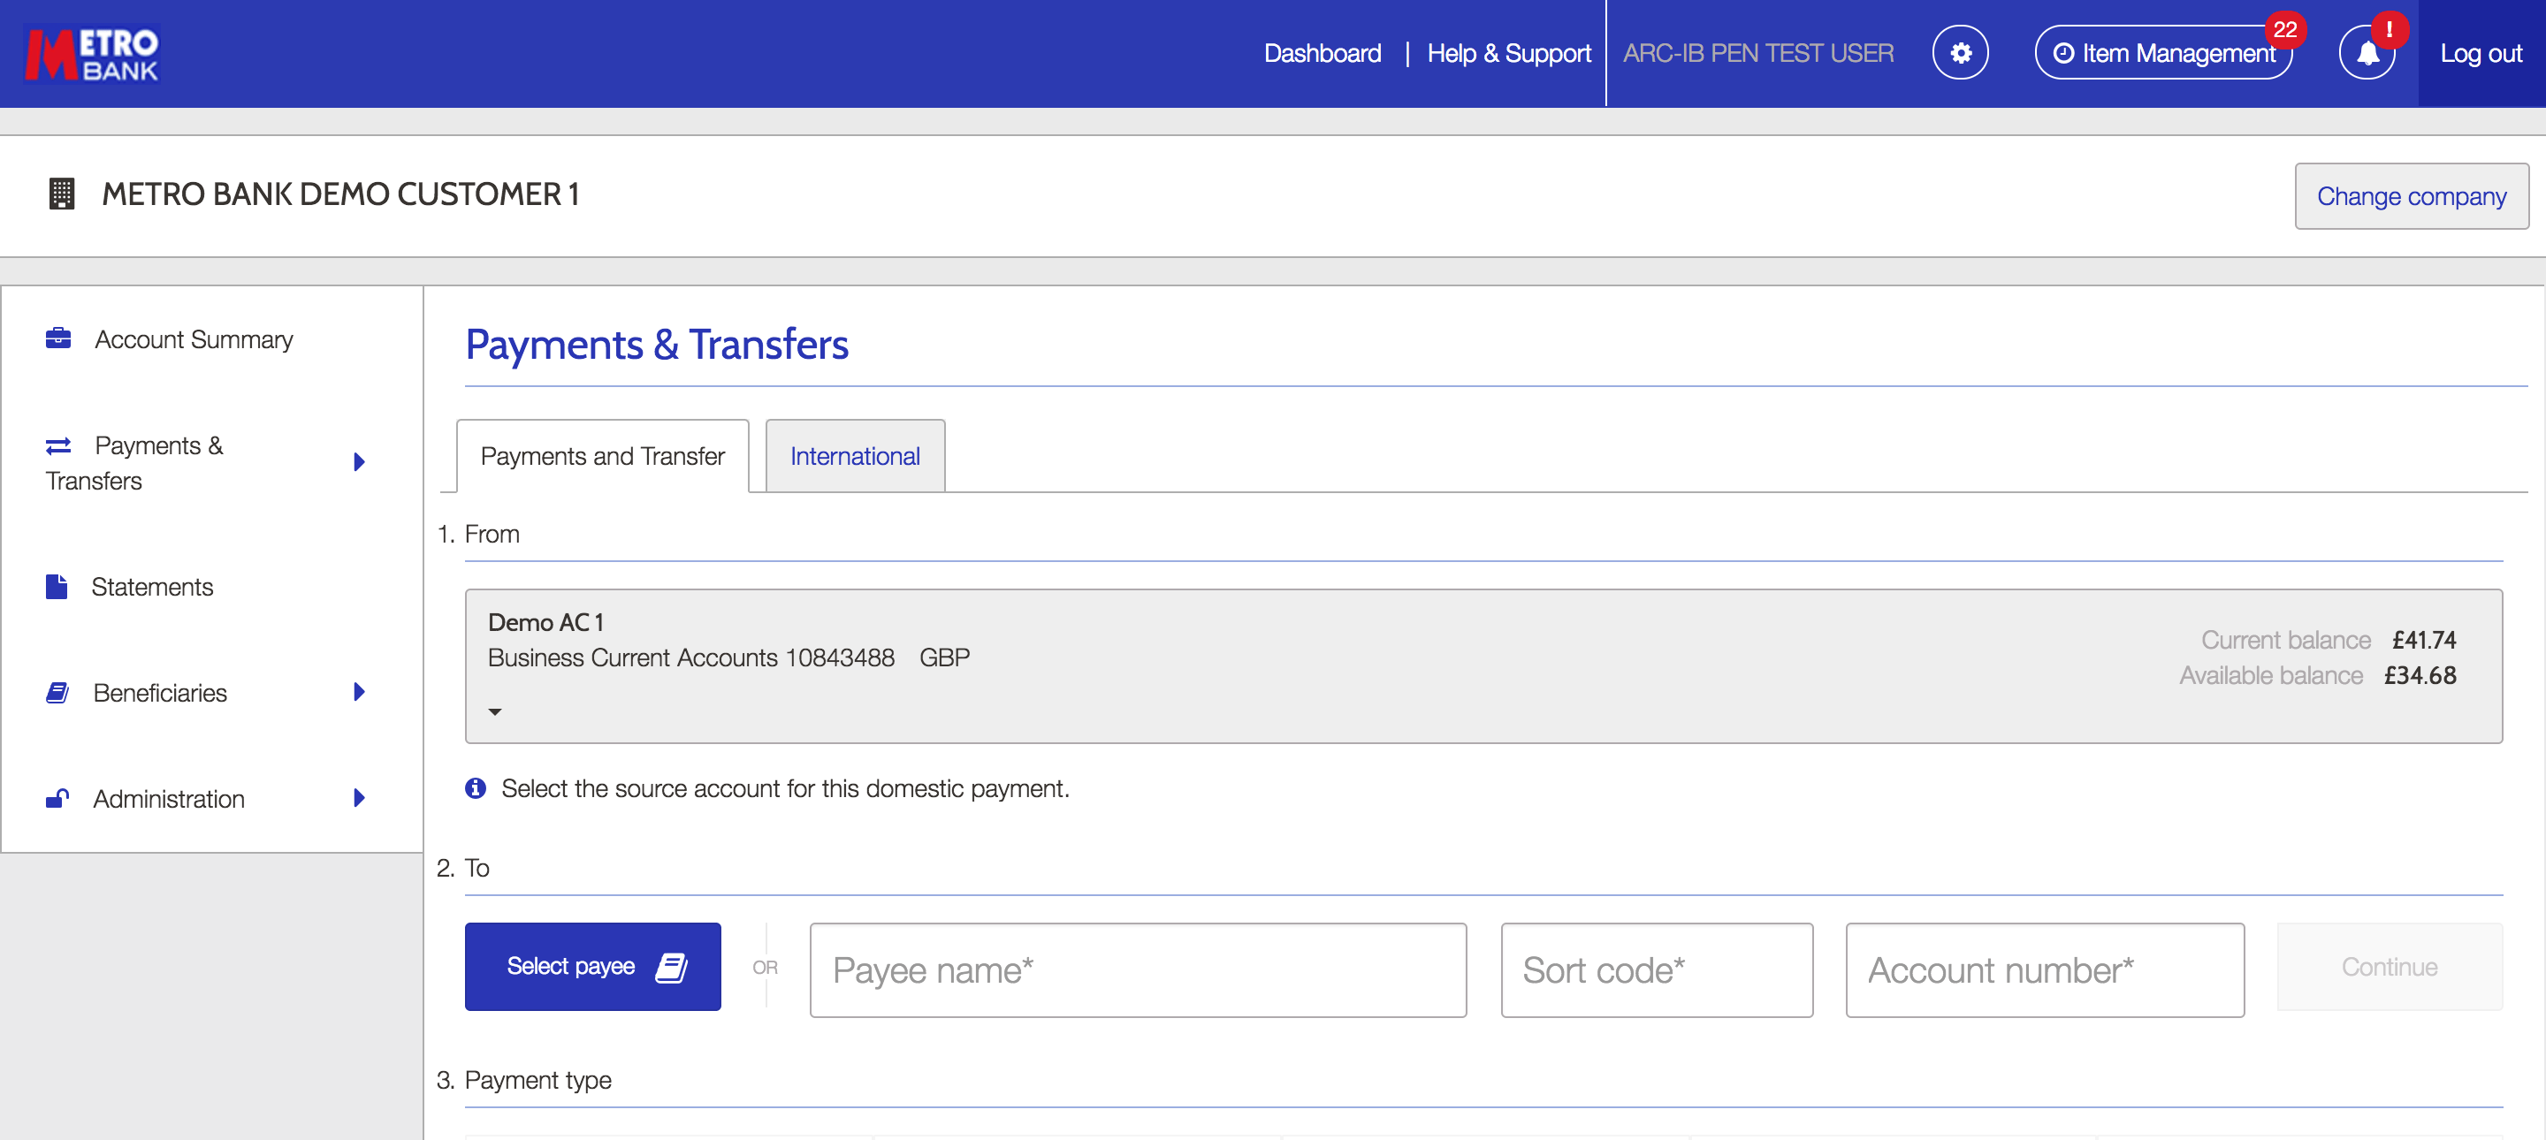This screenshot has width=2546, height=1140.
Task: Open Help & Support
Action: pos(1509,53)
